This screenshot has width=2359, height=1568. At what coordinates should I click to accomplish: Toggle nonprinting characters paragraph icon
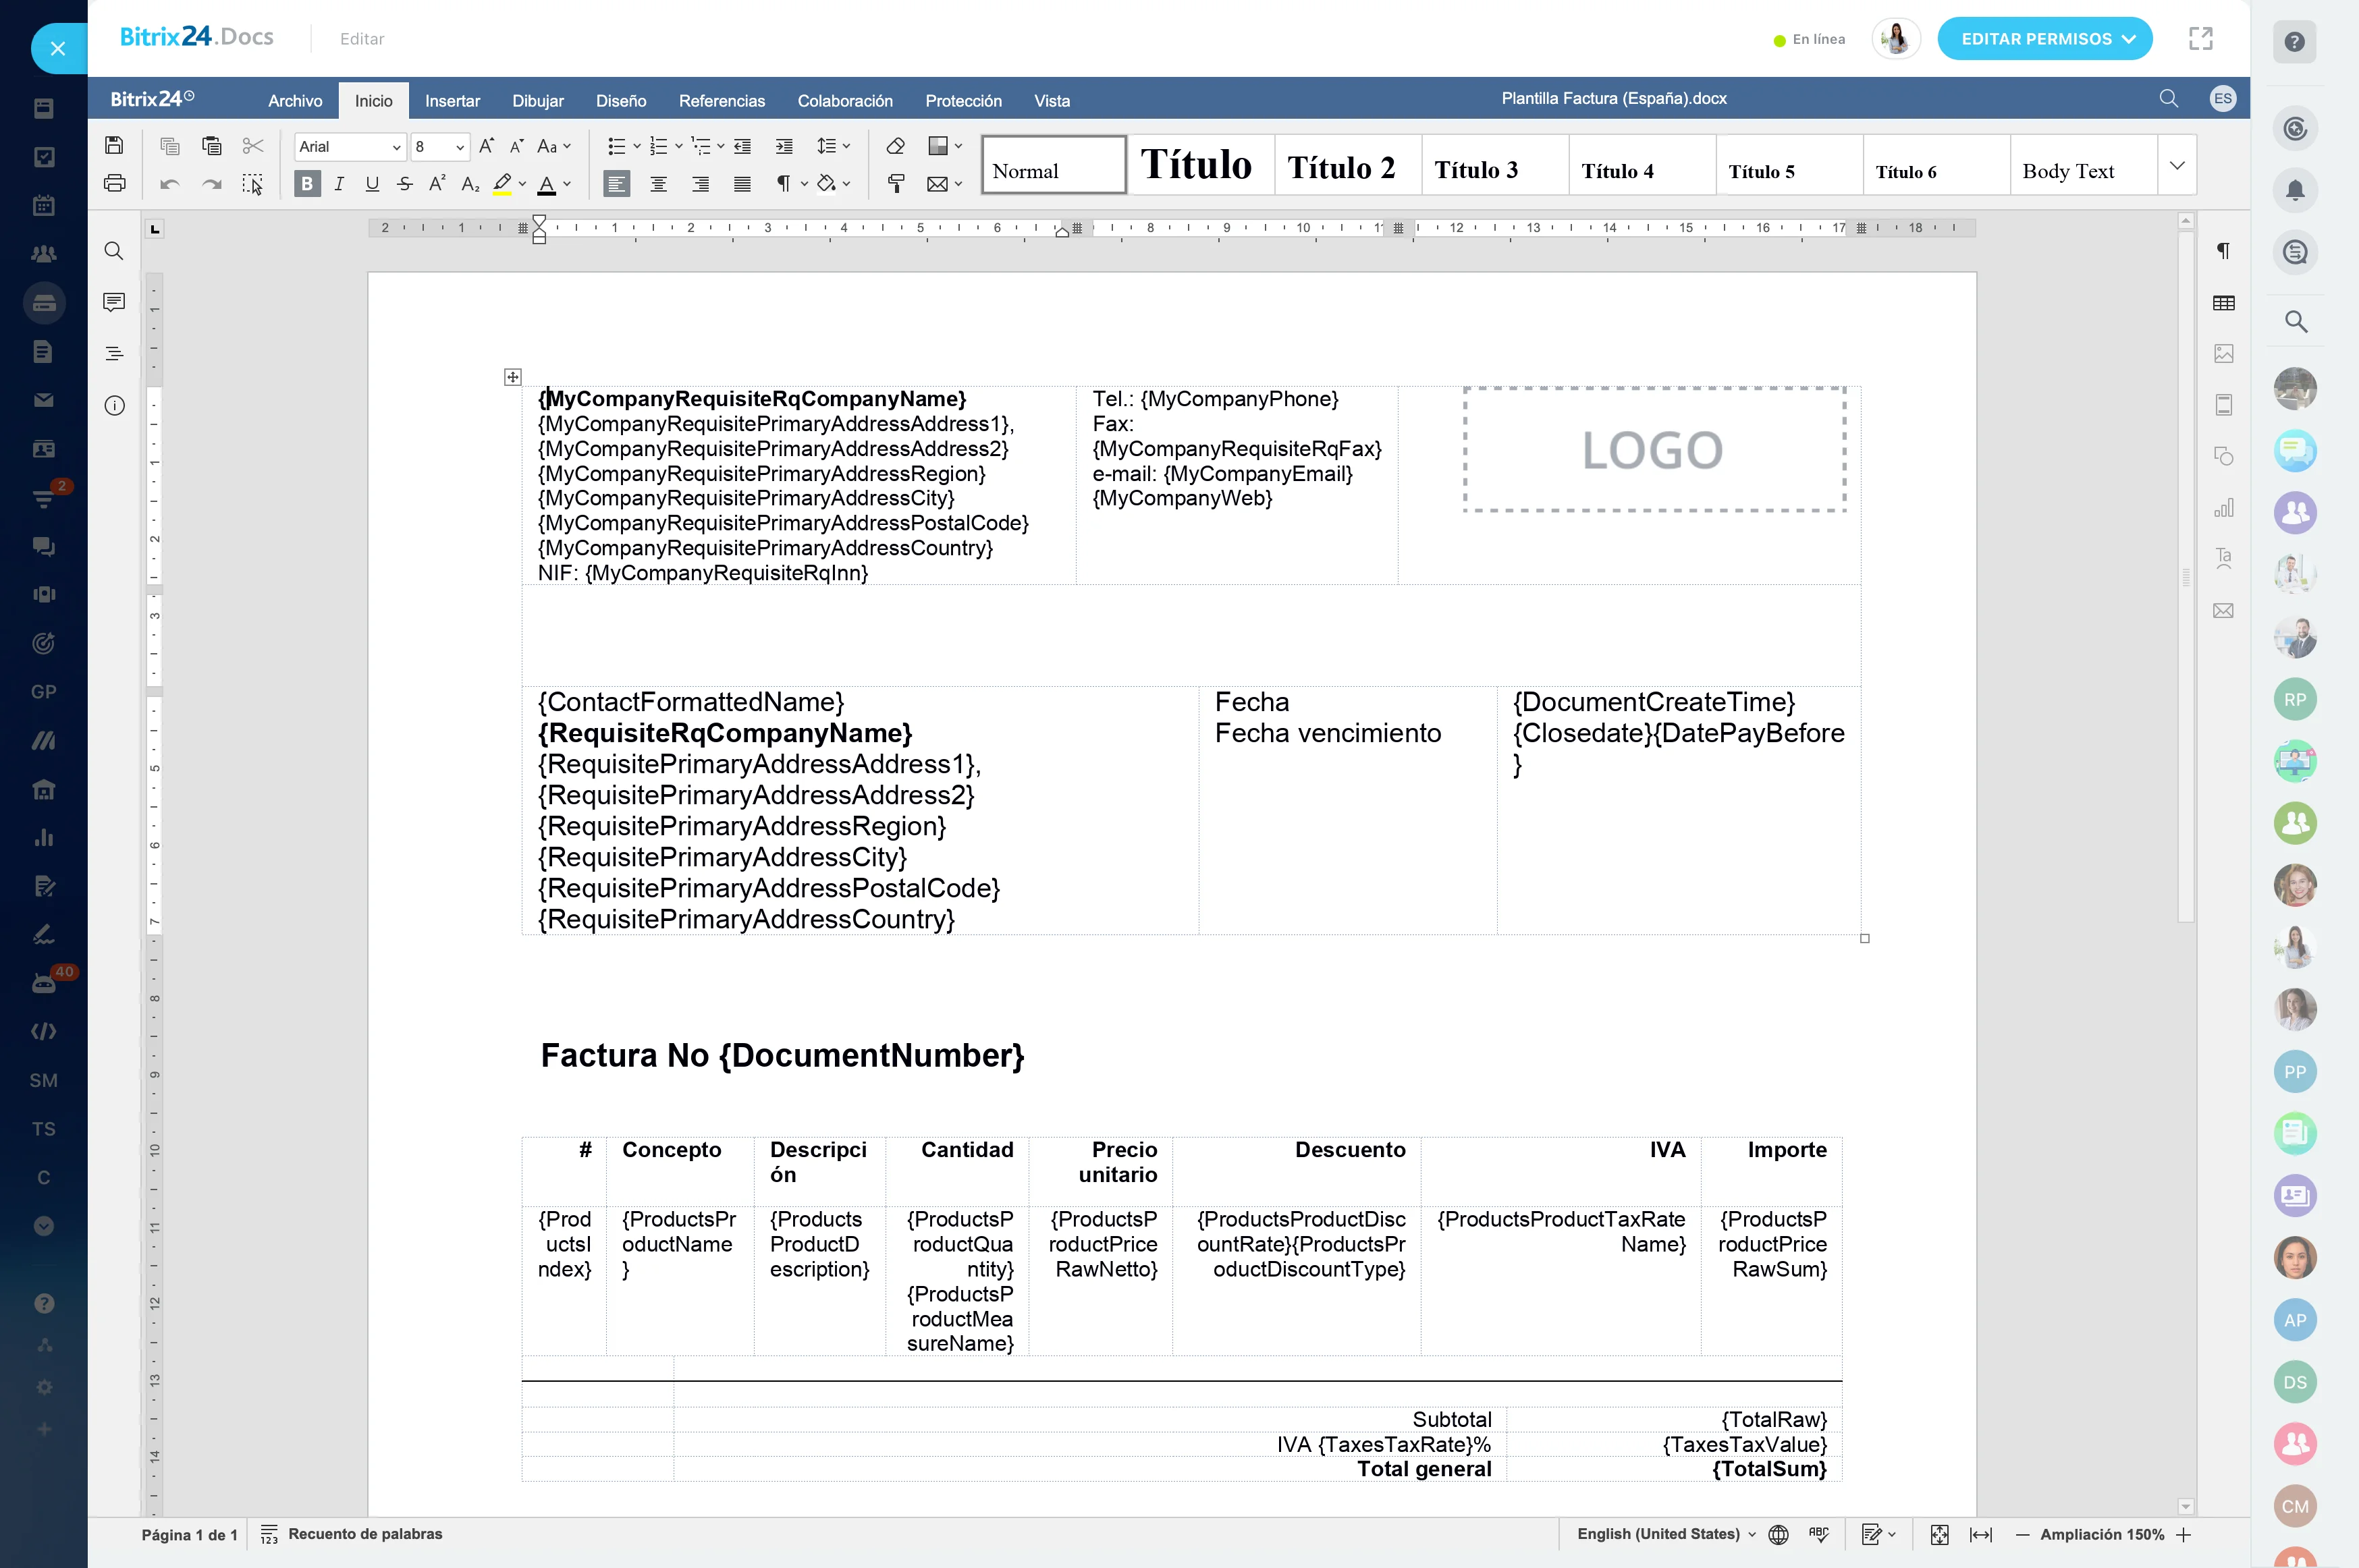coord(784,184)
